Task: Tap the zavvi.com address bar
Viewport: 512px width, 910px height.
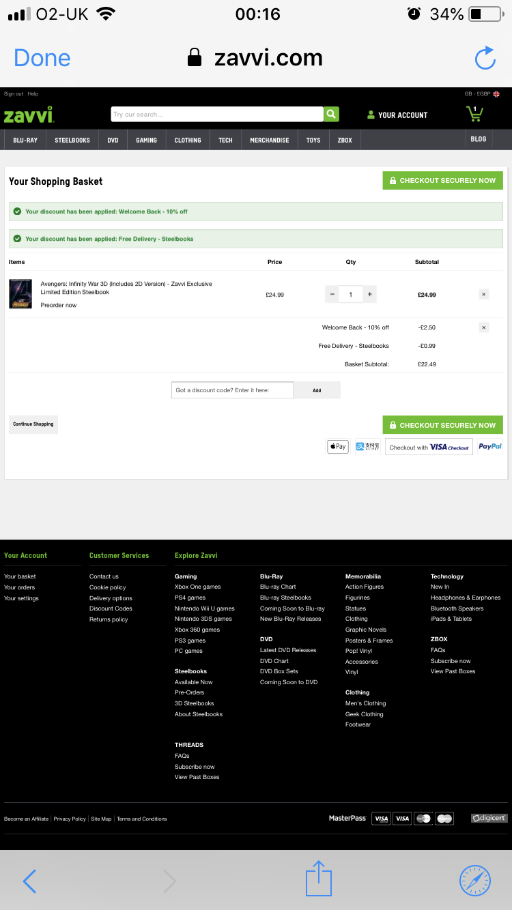Action: click(255, 58)
